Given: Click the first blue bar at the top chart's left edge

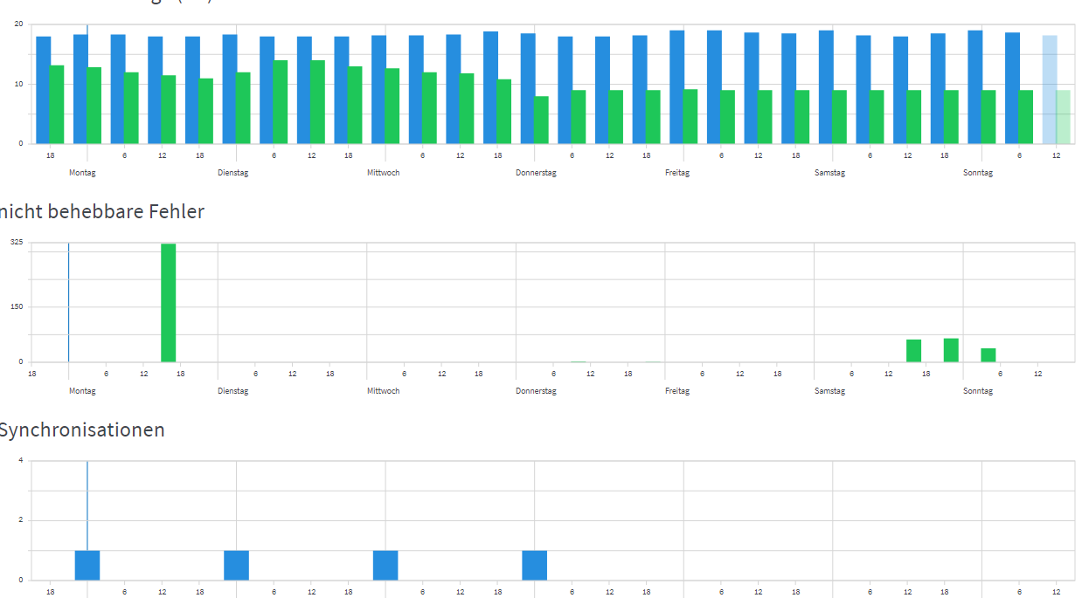Looking at the screenshot, I should [x=43, y=90].
